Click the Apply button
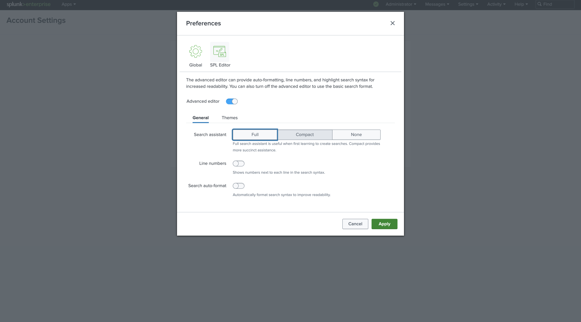This screenshot has width=581, height=322. coord(384,224)
